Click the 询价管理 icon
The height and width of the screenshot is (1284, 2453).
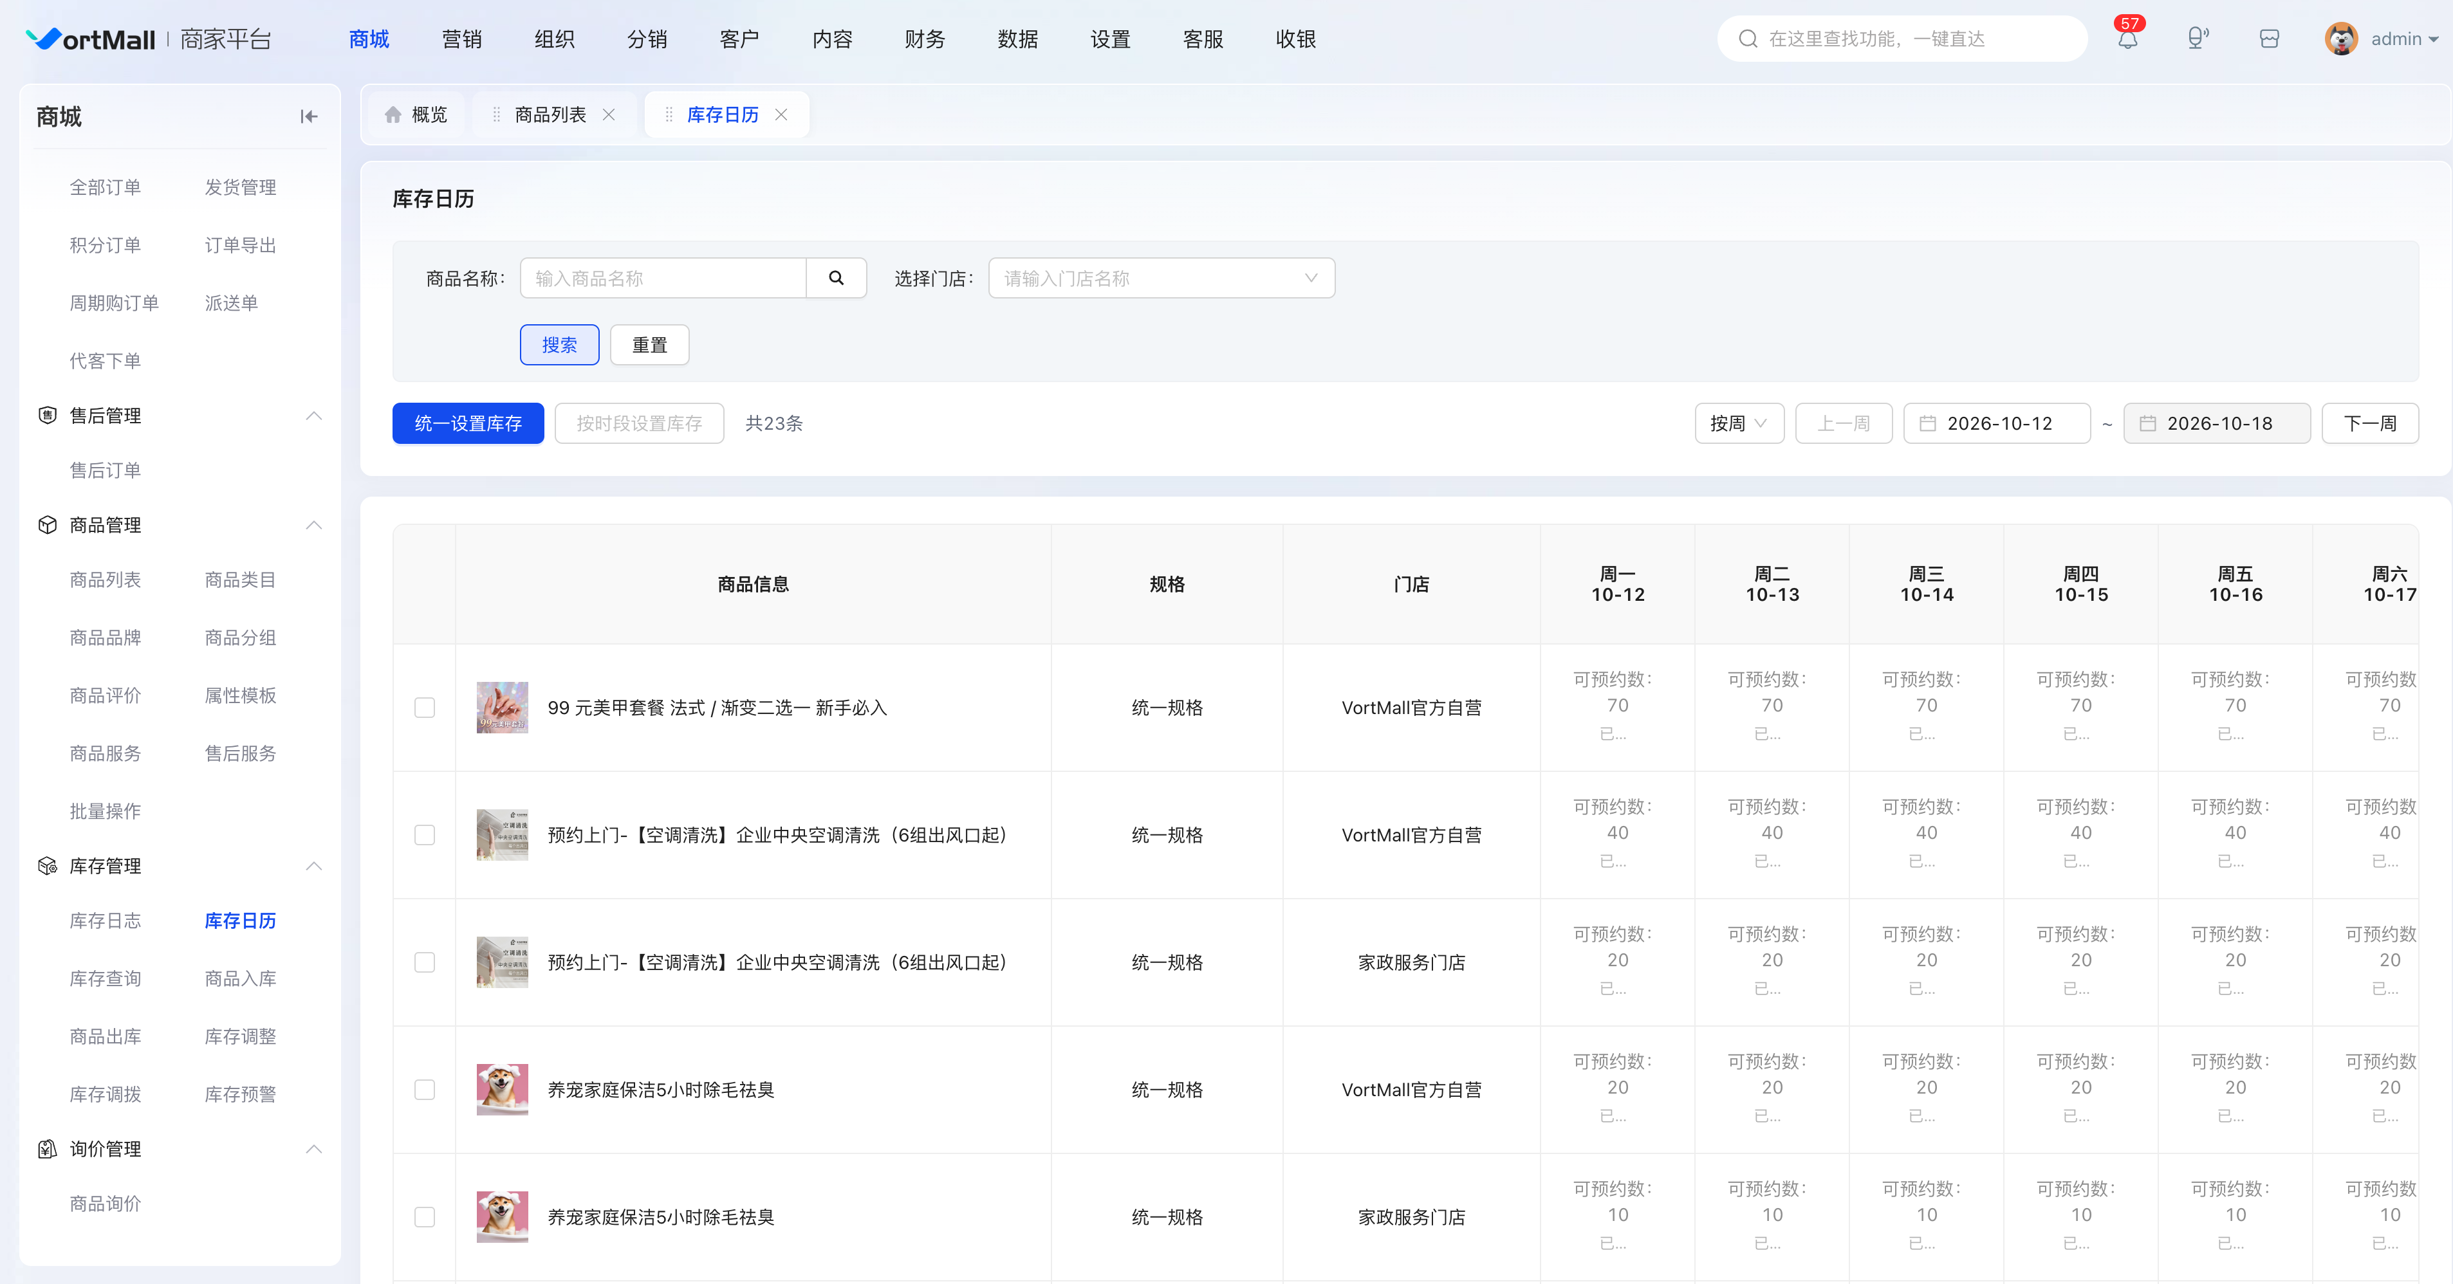47,1149
